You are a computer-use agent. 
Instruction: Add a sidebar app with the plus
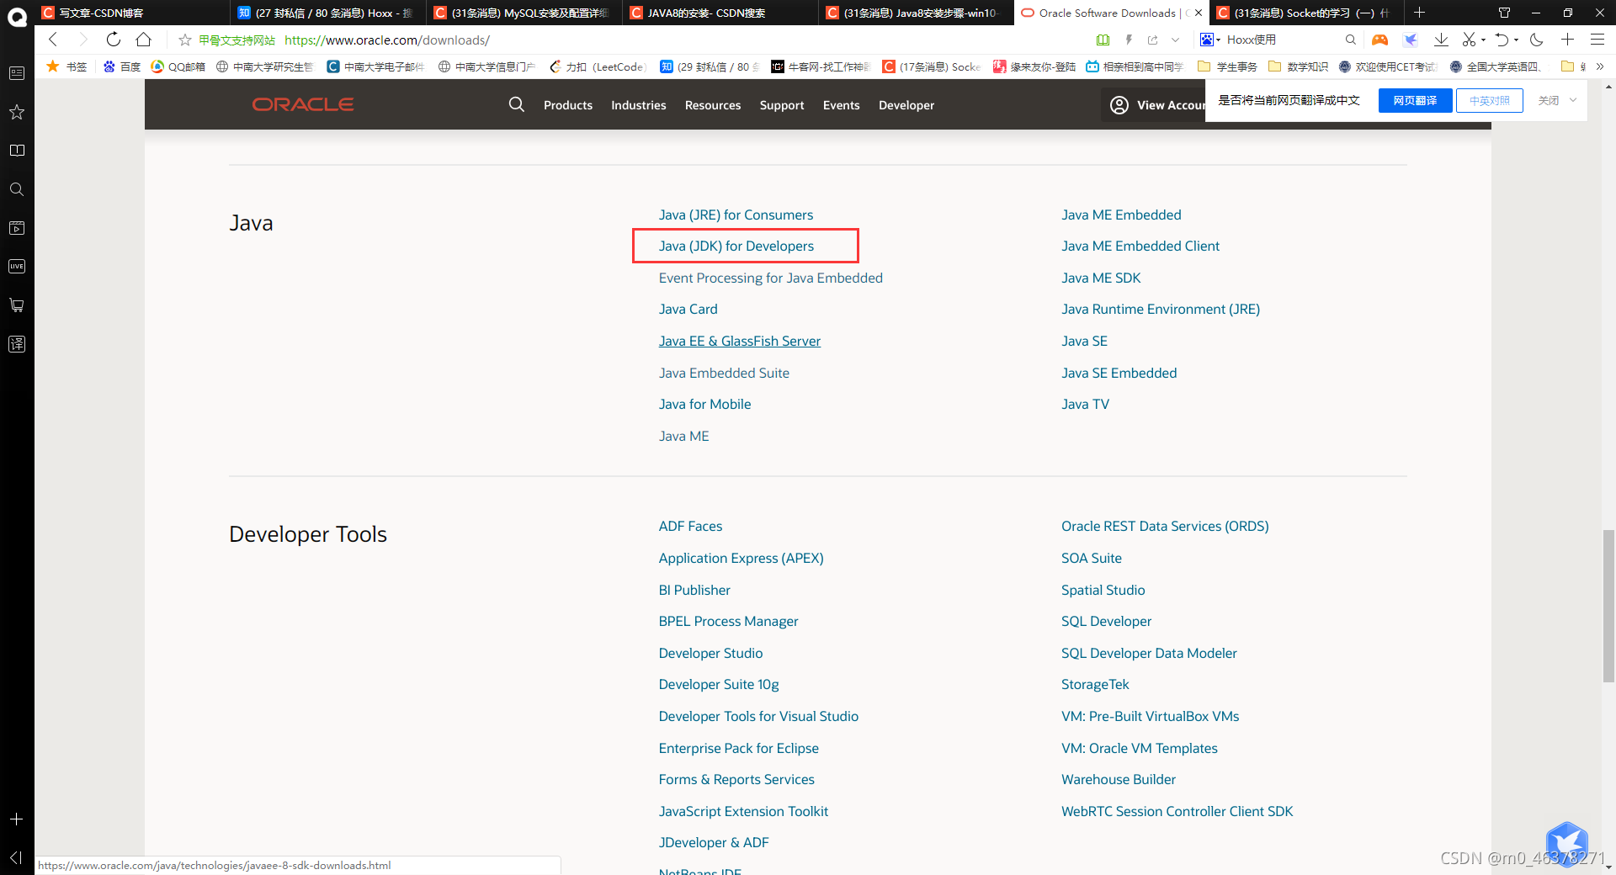click(16, 819)
